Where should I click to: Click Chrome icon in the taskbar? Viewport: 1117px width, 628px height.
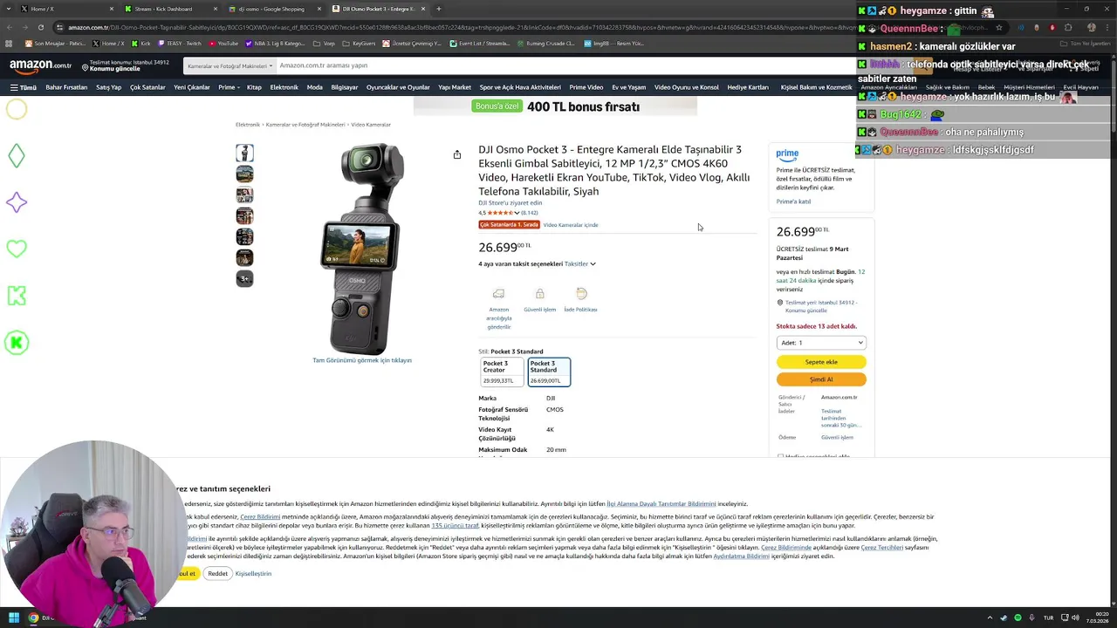[33, 618]
